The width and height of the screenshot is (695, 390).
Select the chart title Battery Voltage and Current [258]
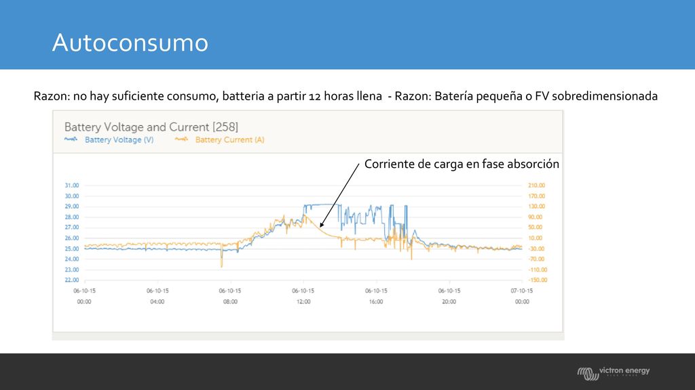[x=151, y=127]
